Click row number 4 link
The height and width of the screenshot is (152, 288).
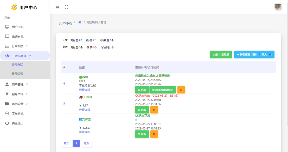pos(64,83)
